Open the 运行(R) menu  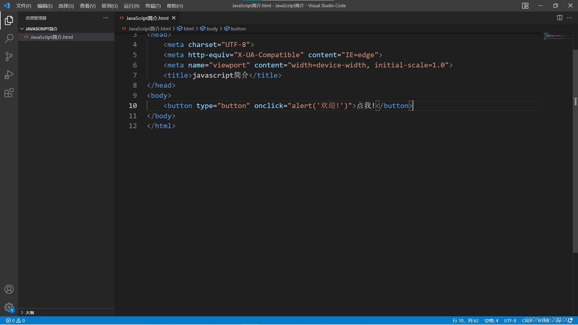click(132, 6)
